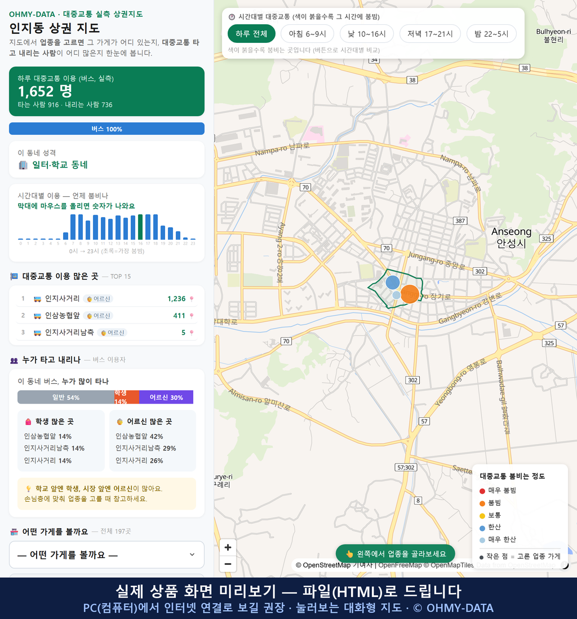The width and height of the screenshot is (577, 619).
Task: Click the chevron arrow of the store selector
Action: [192, 555]
